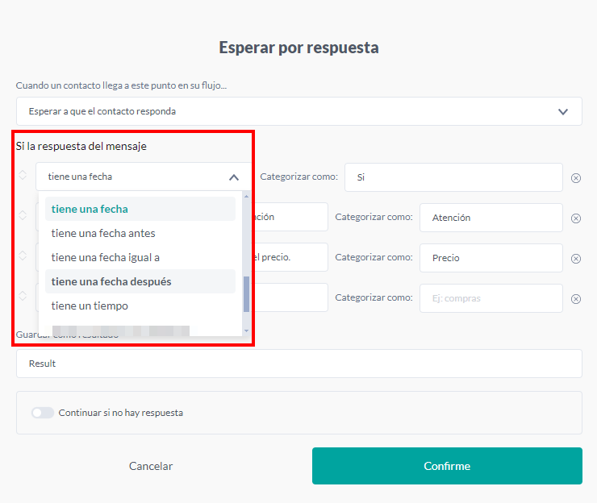
Task: Click the options list scroll-up arrow
Action: pos(246,197)
